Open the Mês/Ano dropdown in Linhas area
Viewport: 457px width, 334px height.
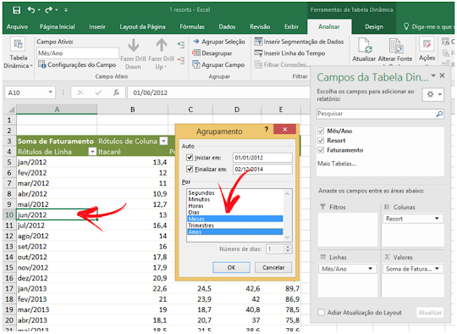pos(370,269)
